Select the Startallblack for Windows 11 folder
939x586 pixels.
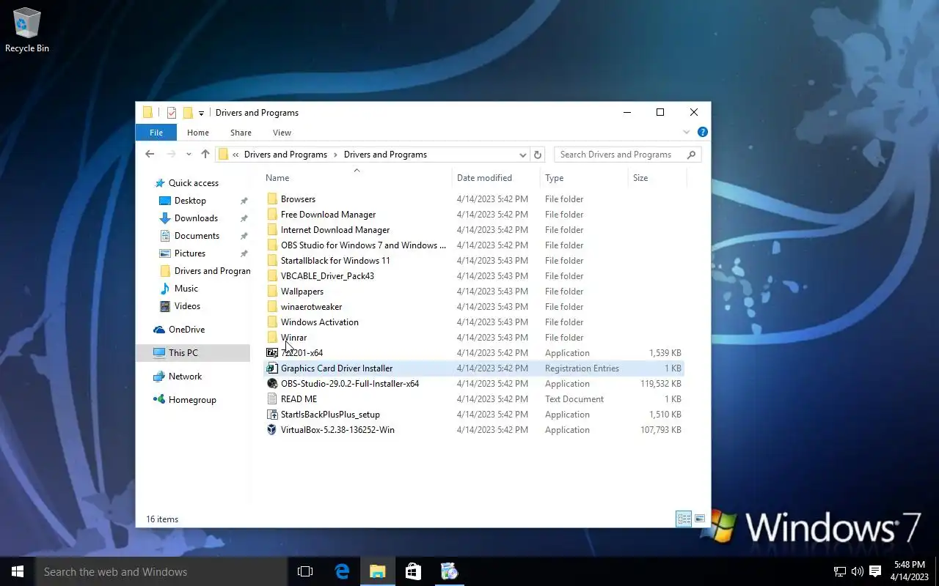[335, 261]
